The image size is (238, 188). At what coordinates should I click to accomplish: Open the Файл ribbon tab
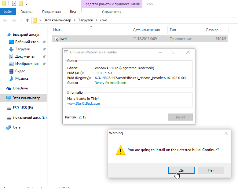[x=8, y=12]
